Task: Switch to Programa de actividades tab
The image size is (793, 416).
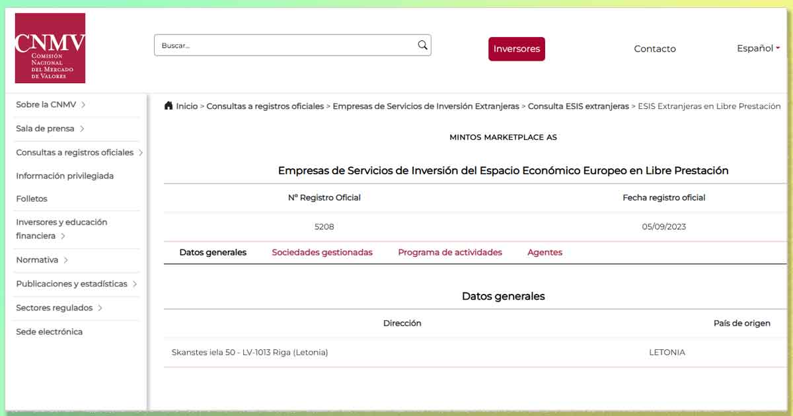Action: coord(450,252)
